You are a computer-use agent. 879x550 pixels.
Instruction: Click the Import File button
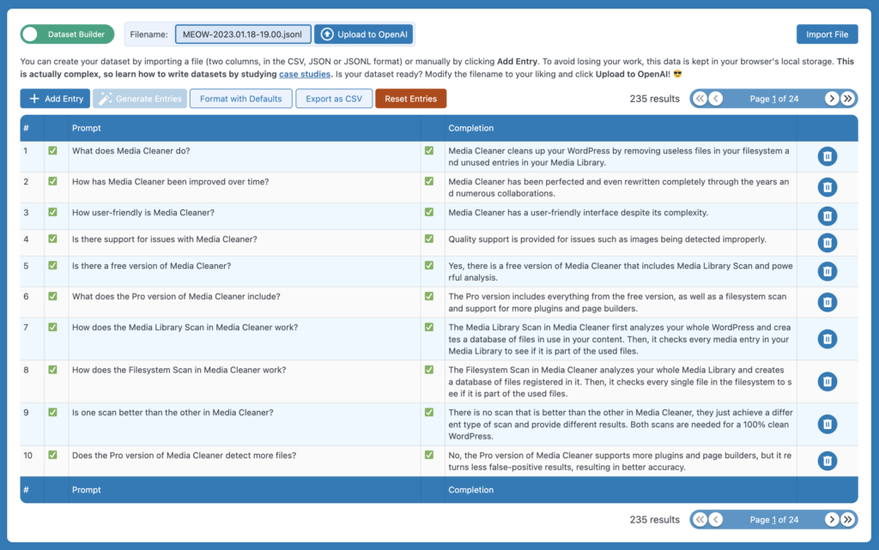click(x=827, y=34)
